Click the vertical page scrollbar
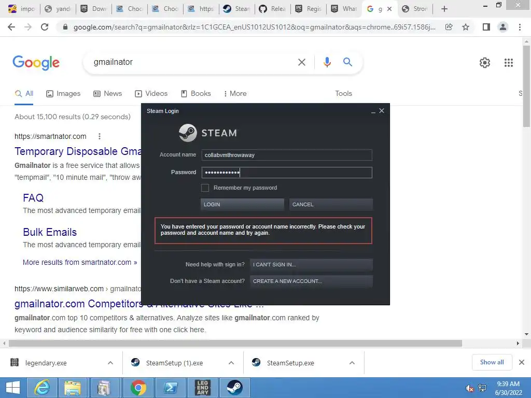Viewport: 531px width, 398px height. [x=526, y=87]
